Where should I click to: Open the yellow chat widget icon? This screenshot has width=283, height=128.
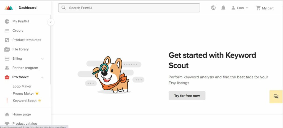[276, 97]
